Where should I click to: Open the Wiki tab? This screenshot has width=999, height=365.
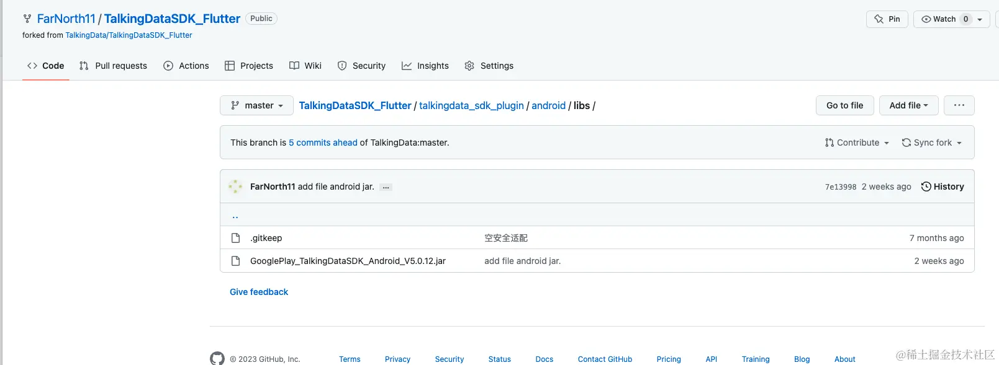[305, 66]
